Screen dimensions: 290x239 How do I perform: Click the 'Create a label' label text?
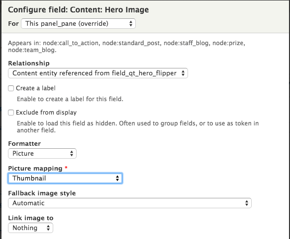[36, 88]
